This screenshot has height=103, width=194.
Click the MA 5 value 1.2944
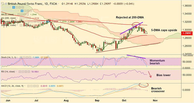click(33, 15)
